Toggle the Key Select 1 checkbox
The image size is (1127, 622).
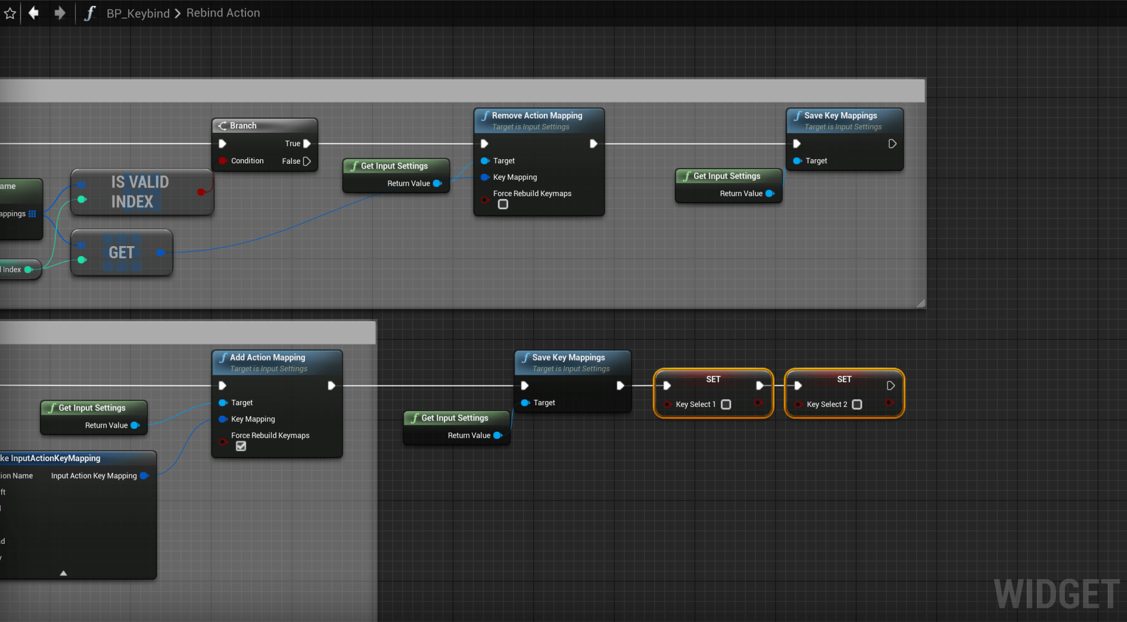point(726,405)
